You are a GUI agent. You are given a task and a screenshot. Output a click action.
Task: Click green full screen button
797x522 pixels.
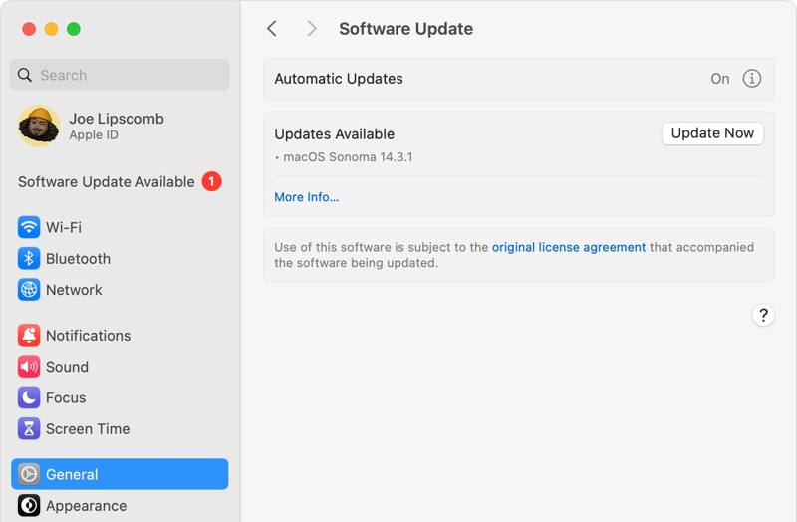74,29
